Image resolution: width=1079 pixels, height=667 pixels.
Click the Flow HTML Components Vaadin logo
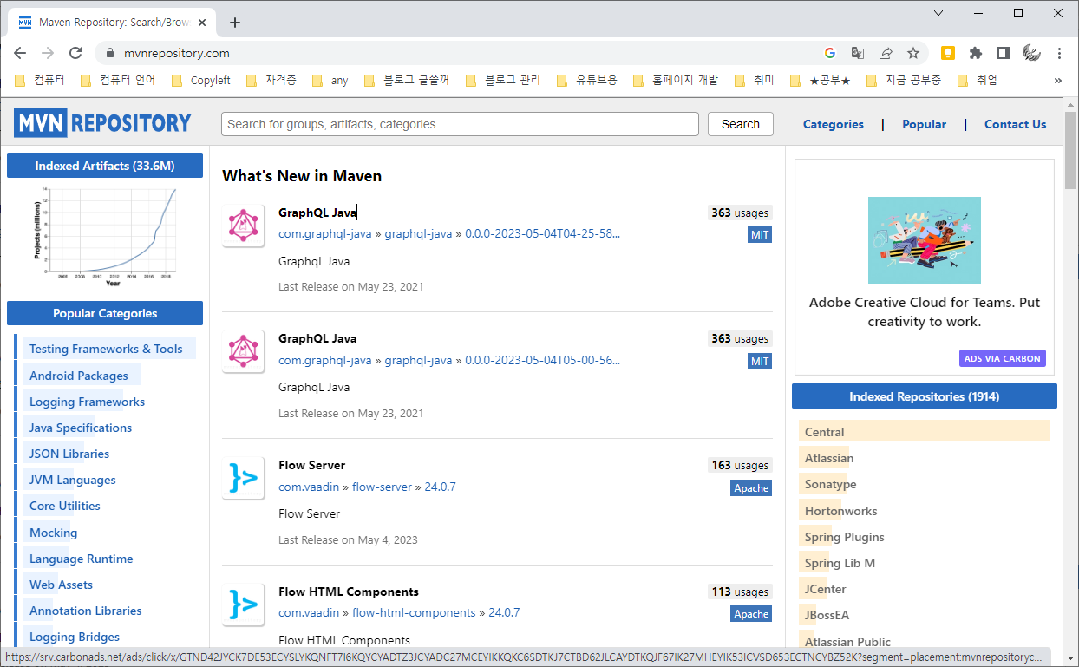[243, 605]
